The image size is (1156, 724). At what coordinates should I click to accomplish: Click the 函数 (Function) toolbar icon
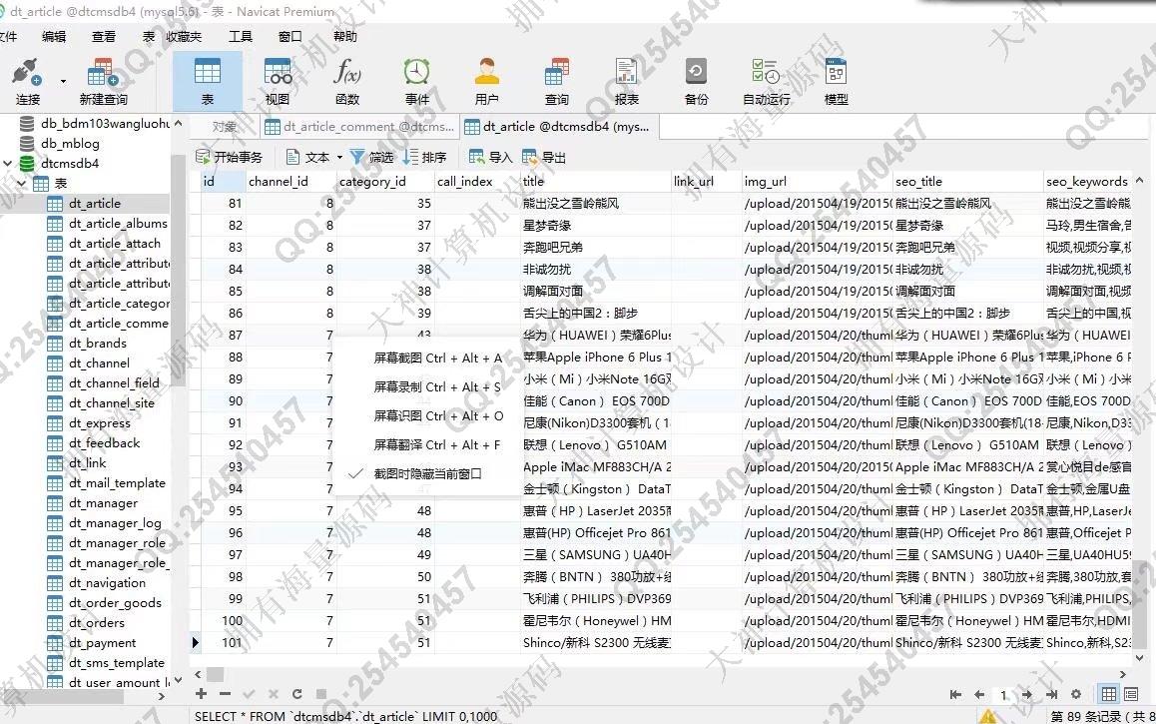point(346,81)
